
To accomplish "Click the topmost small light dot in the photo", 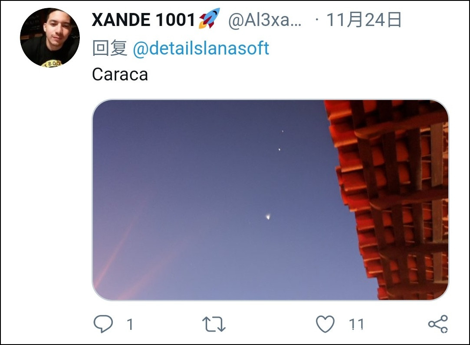I will click(x=283, y=131).
